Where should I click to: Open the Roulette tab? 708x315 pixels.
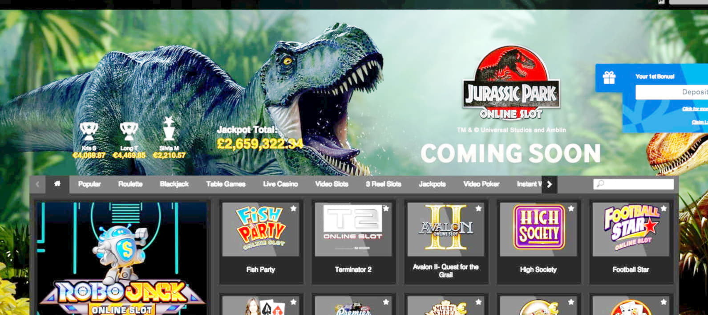click(130, 184)
